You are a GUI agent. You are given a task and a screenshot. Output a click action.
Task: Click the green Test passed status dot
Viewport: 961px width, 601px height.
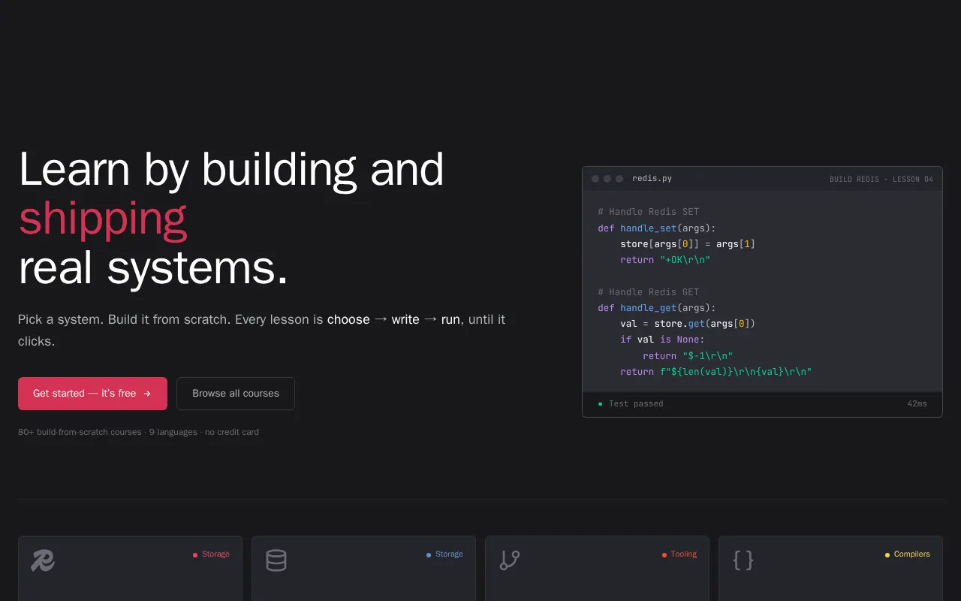point(600,404)
